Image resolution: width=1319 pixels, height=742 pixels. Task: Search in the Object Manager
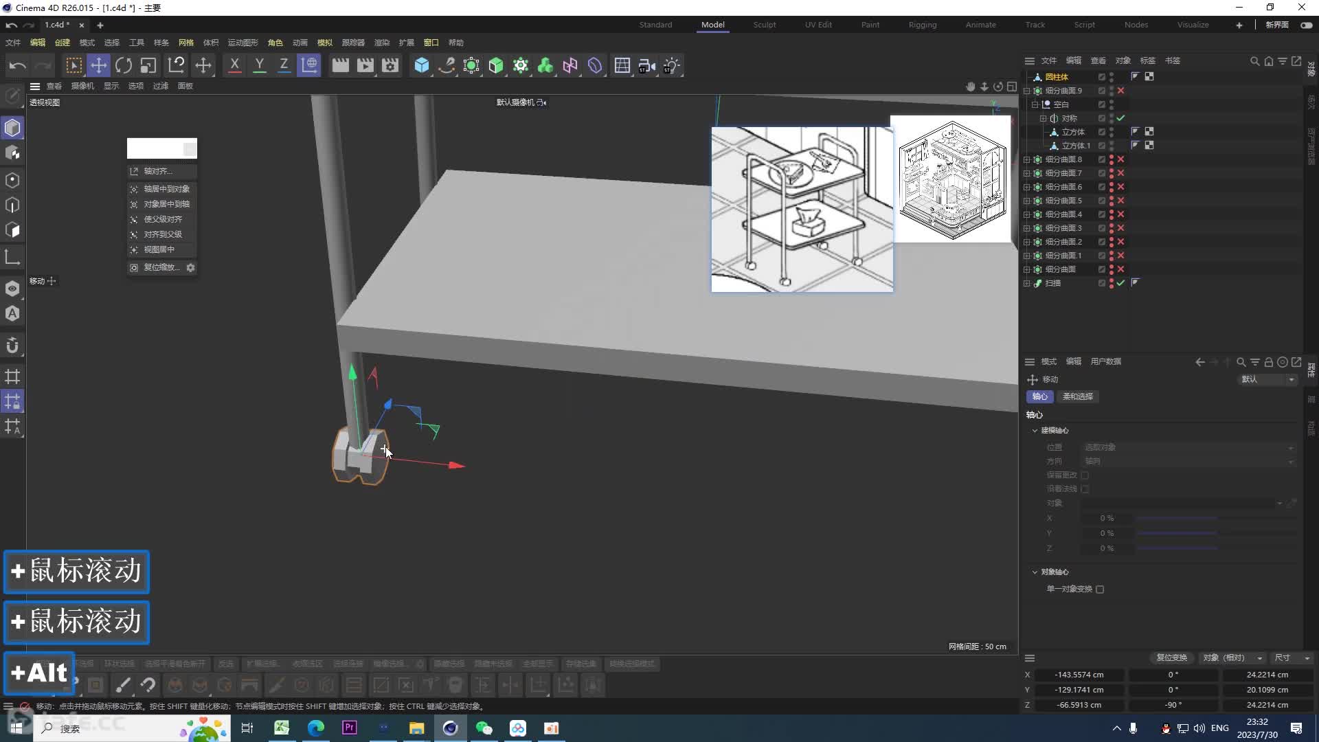tap(1254, 61)
